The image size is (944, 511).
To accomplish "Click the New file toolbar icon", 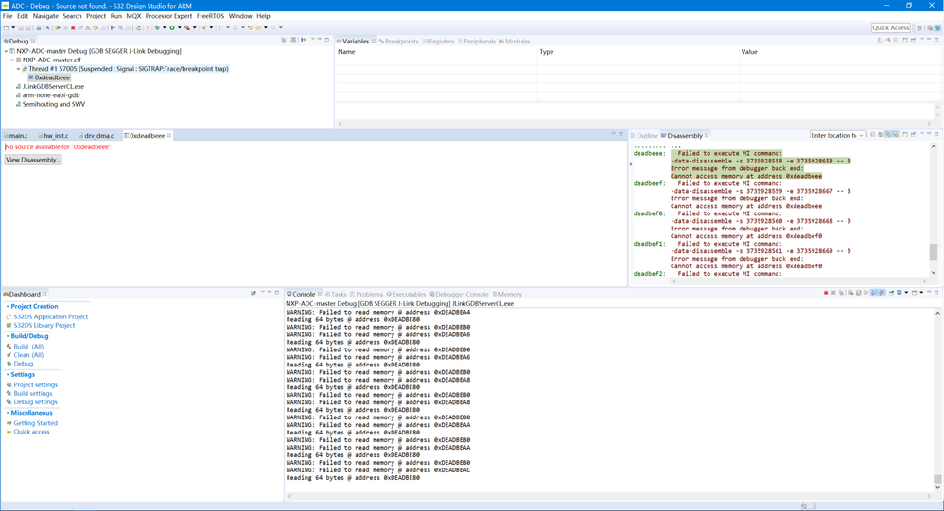I will [6, 27].
